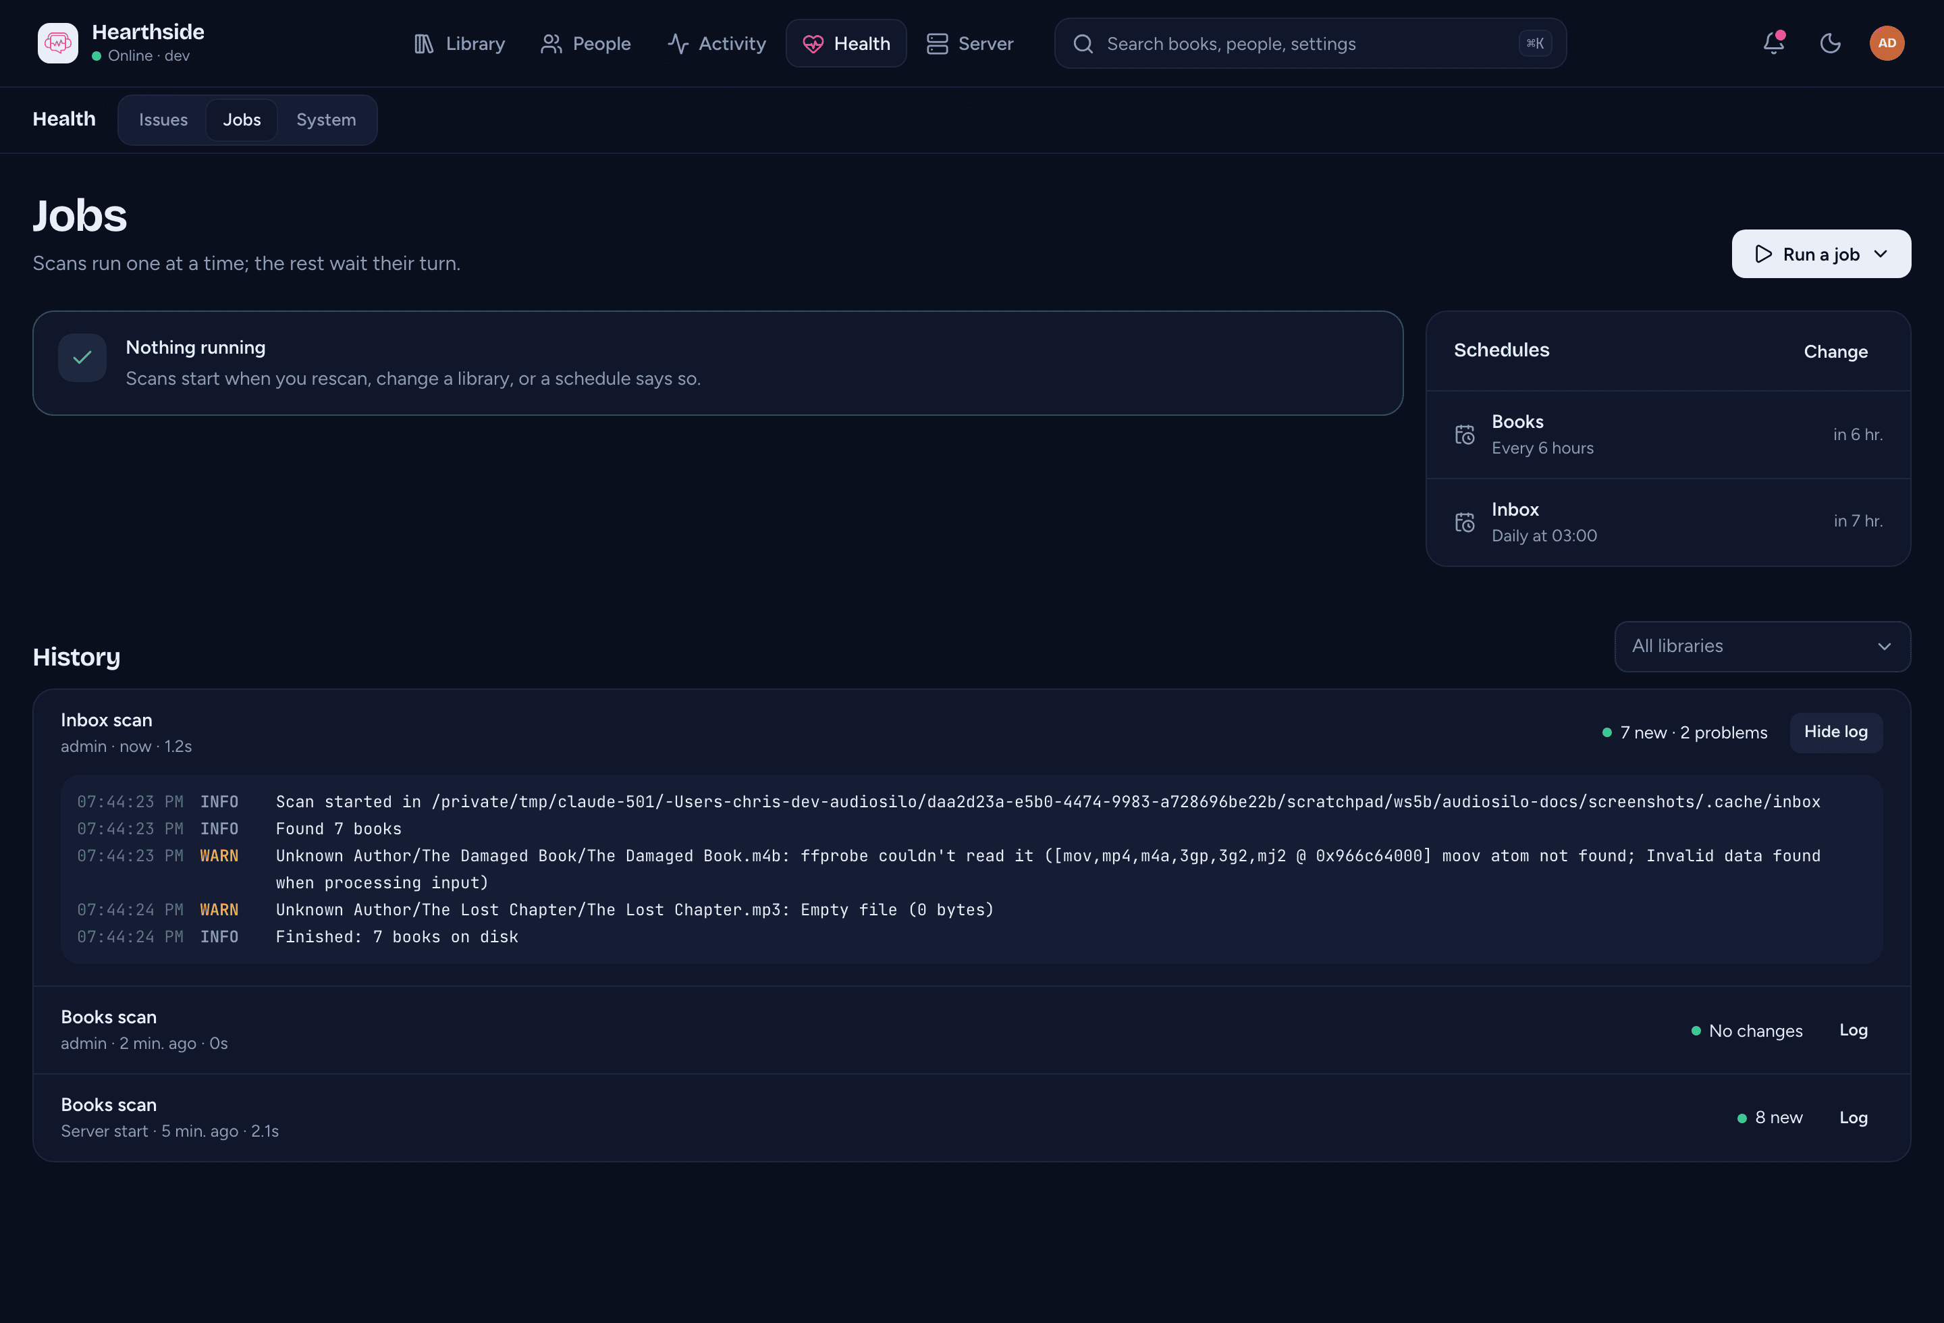Click the '7 new · 2 problems' status
This screenshot has width=1944, height=1323.
click(1685, 732)
